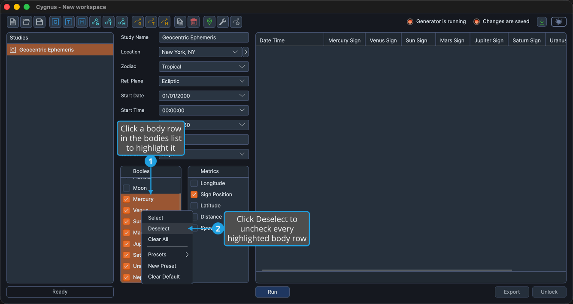Click the Mercury Sign column header
Image resolution: width=573 pixels, height=304 pixels.
coord(344,40)
